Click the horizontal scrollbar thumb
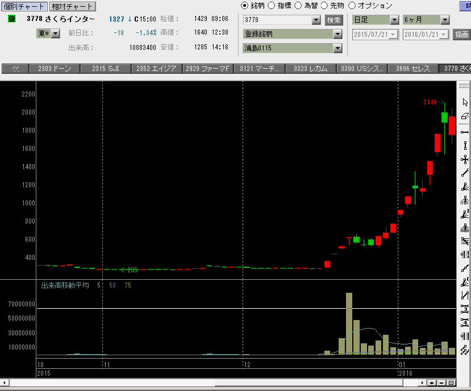 pos(309,382)
